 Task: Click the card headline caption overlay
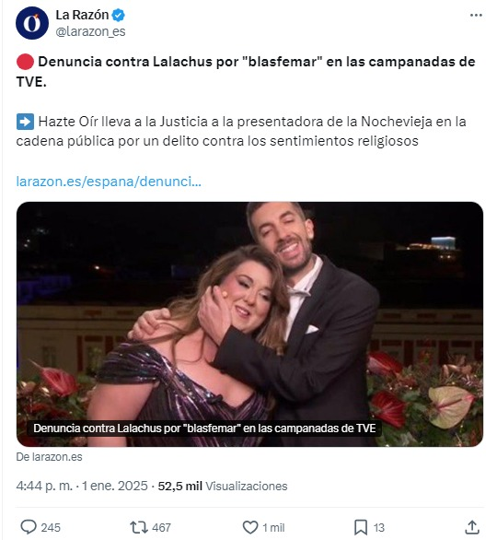tap(204, 428)
